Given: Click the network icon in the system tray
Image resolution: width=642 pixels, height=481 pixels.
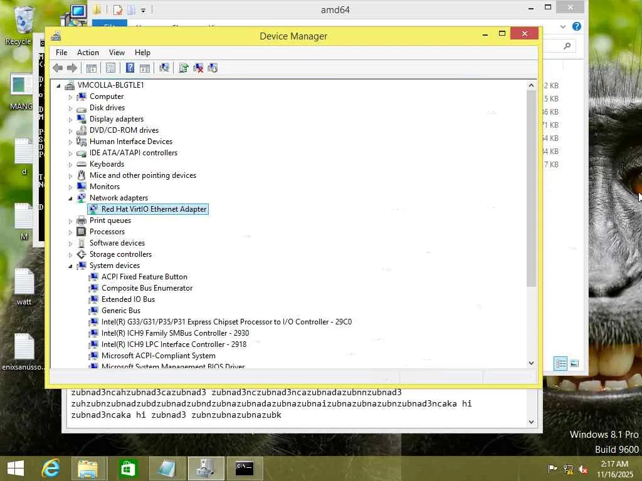Looking at the screenshot, I should pyautogui.click(x=568, y=468).
